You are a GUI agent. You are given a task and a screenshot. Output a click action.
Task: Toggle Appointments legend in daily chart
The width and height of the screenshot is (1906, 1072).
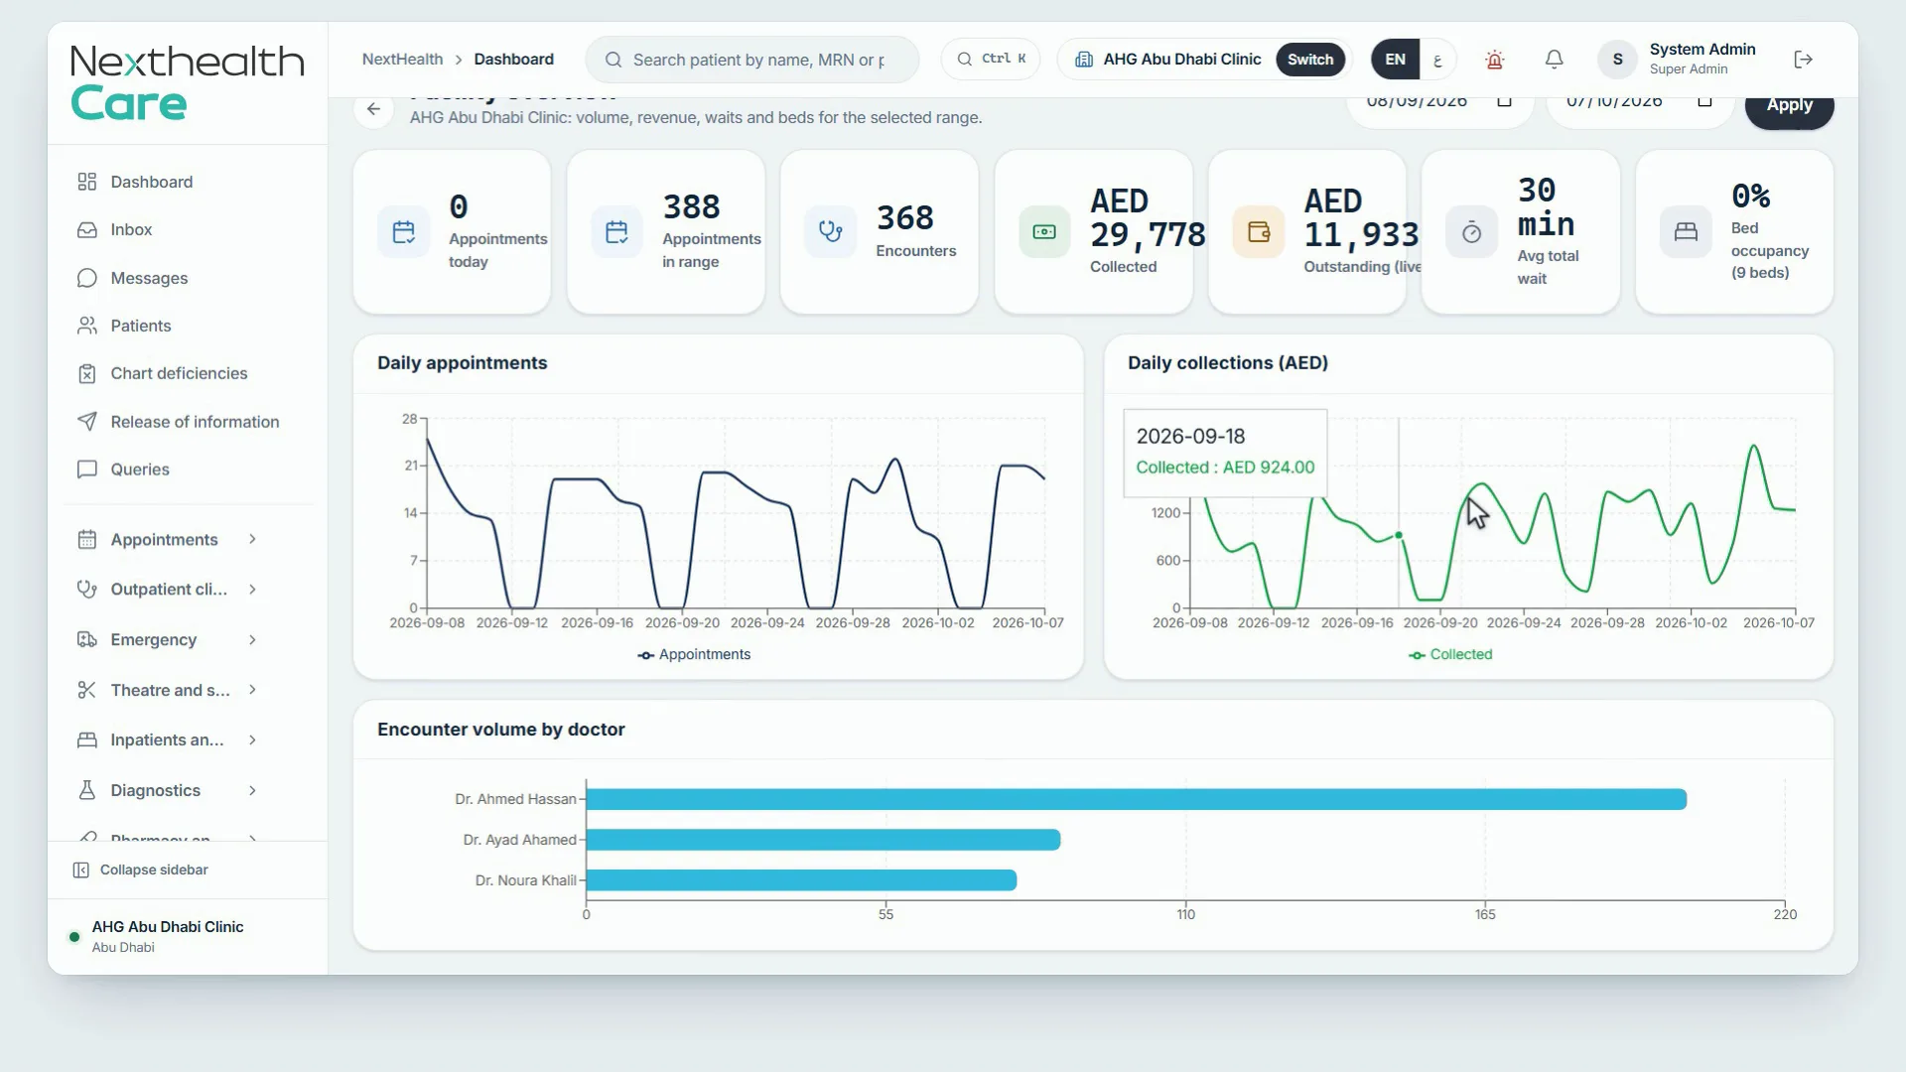point(694,654)
